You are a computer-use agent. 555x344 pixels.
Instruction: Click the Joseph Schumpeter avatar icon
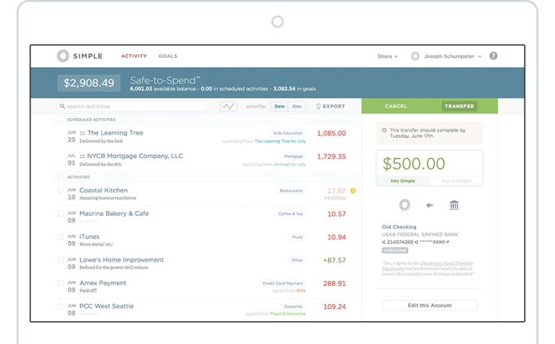tap(415, 56)
